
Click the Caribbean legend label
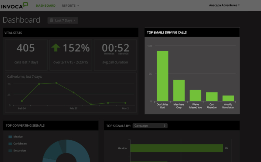(x=20, y=144)
